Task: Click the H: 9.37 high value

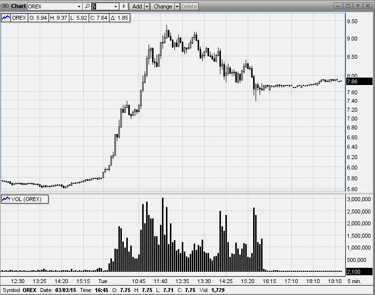Action: tap(58, 18)
